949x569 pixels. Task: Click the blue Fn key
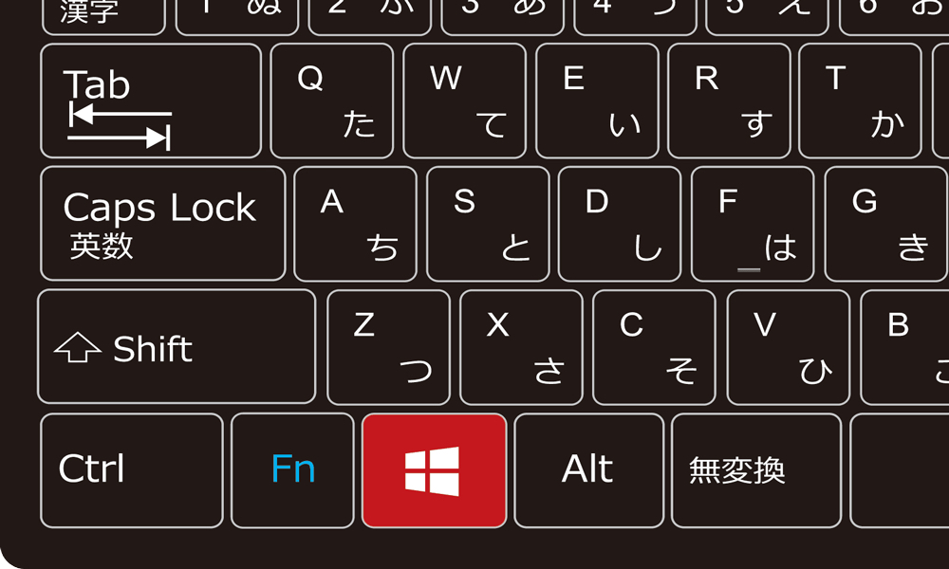pos(292,470)
